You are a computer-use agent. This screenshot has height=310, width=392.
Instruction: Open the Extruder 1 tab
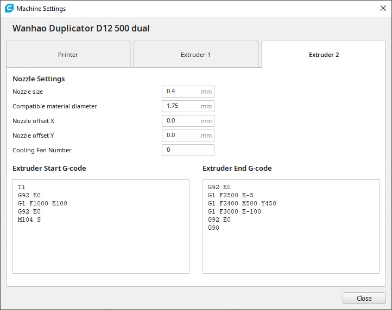(x=196, y=54)
